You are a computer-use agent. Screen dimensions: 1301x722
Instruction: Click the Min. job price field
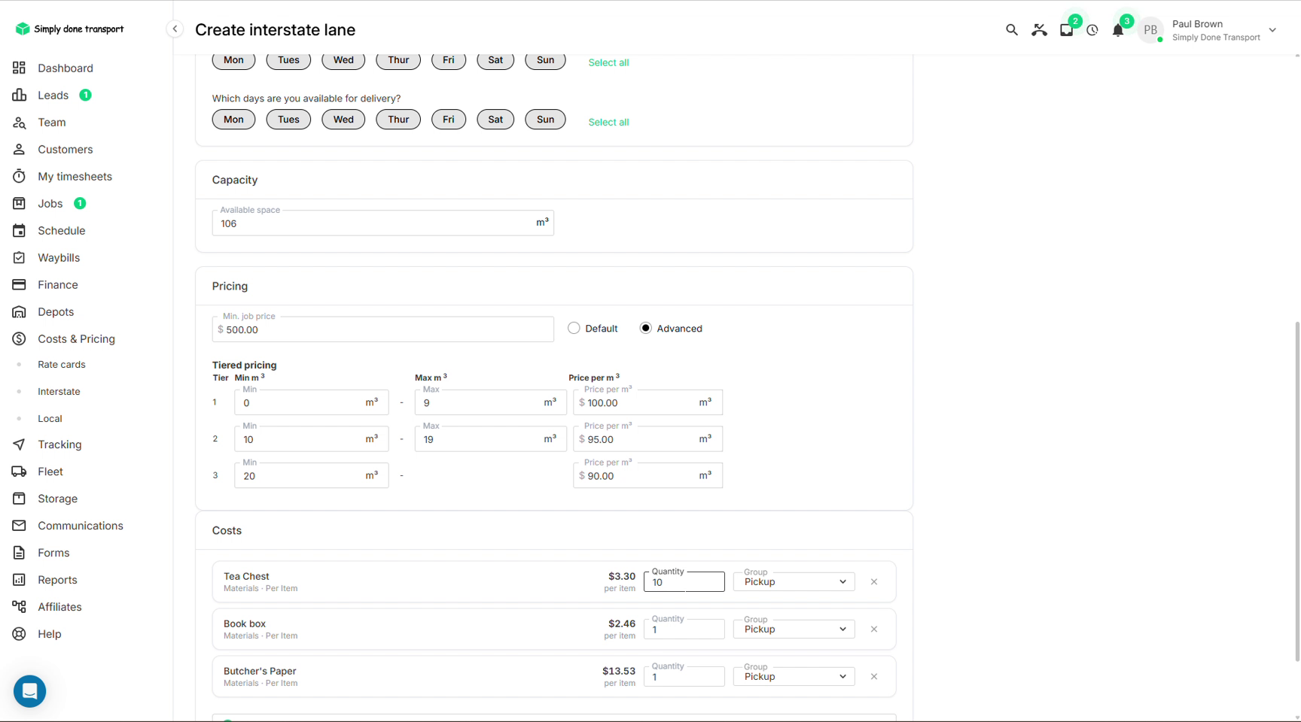[382, 329]
